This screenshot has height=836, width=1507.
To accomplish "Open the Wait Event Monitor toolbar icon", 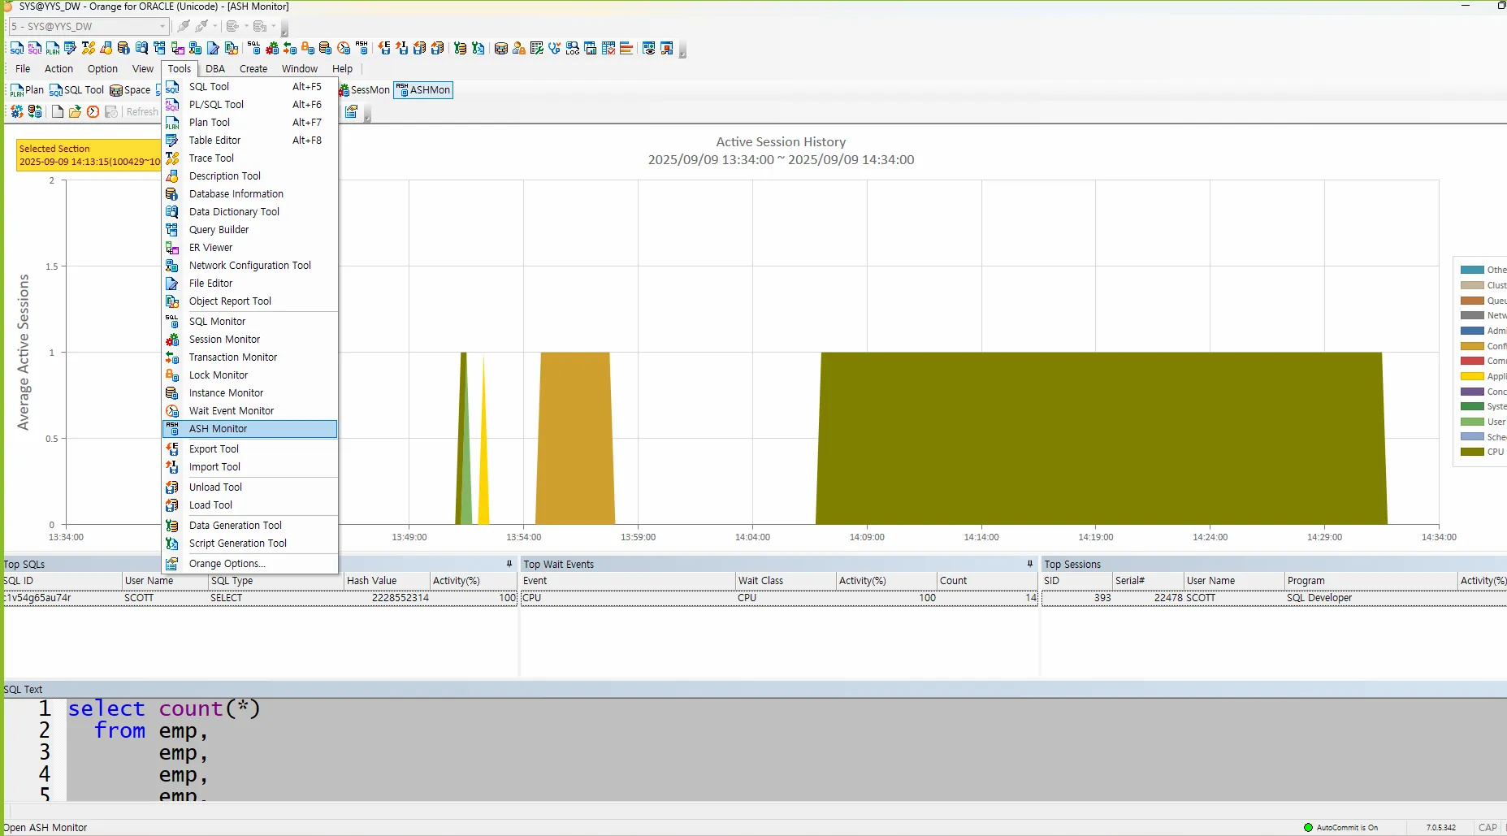I will pyautogui.click(x=344, y=48).
